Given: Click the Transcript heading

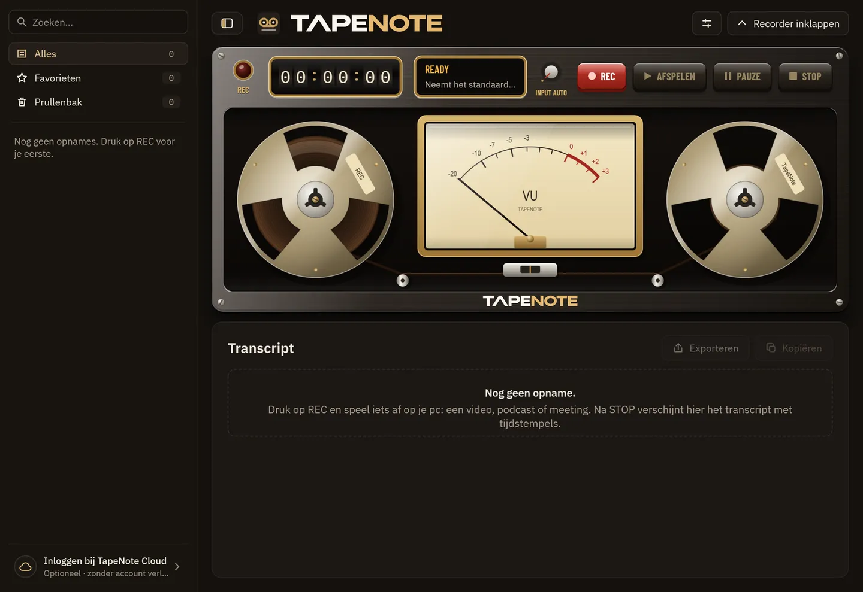Looking at the screenshot, I should (261, 348).
